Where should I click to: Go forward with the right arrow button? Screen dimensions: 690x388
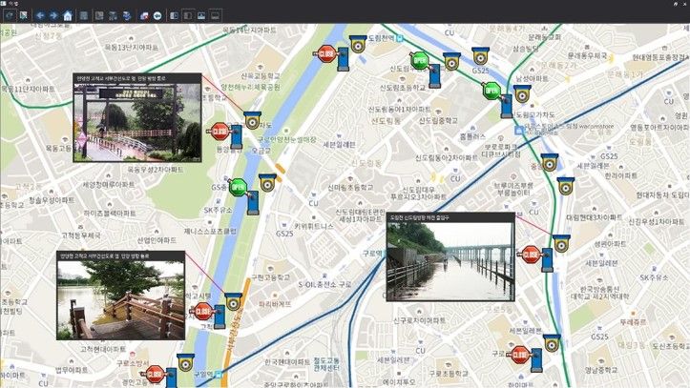coord(53,16)
